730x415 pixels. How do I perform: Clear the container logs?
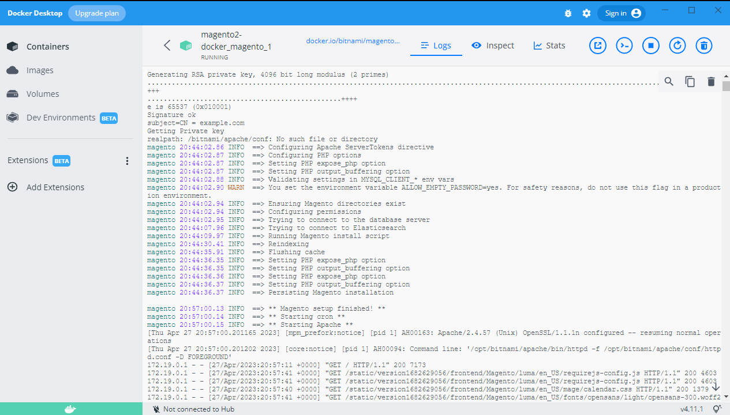pyautogui.click(x=710, y=81)
